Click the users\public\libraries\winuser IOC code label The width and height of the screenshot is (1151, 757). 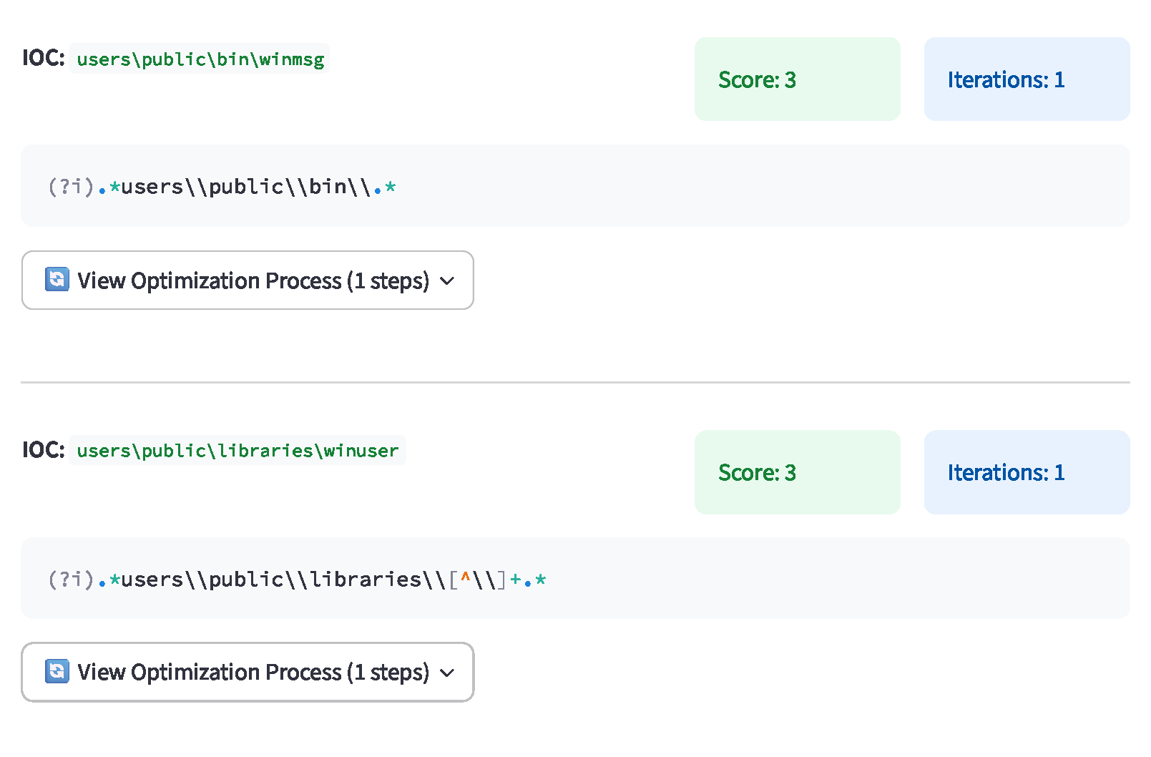[x=237, y=450]
